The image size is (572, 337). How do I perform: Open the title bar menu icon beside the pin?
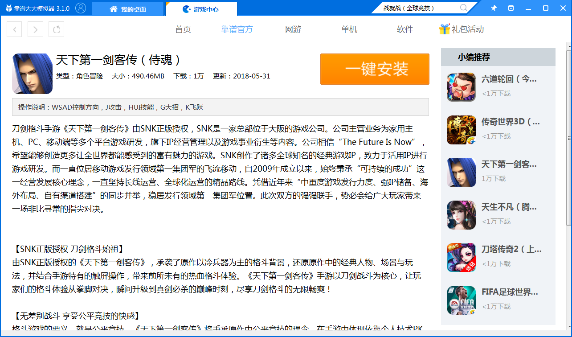511,8
